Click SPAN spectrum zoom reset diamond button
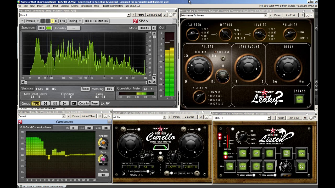Viewport: 335px width, 188px height. tap(154, 82)
